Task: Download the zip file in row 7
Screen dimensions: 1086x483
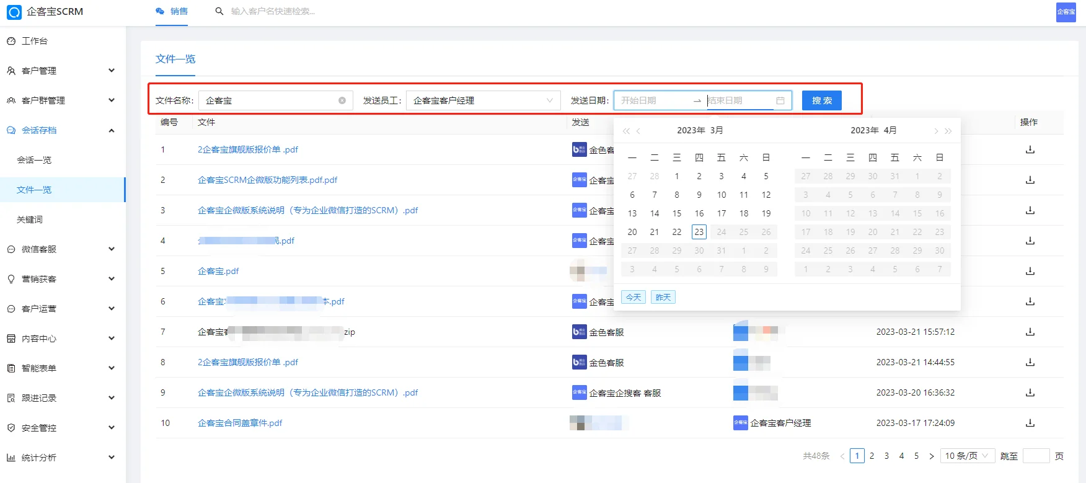Action: pyautogui.click(x=1030, y=332)
